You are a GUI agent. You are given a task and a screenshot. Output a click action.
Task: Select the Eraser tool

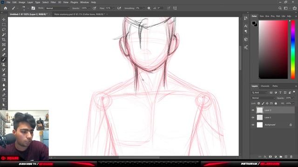[4, 75]
